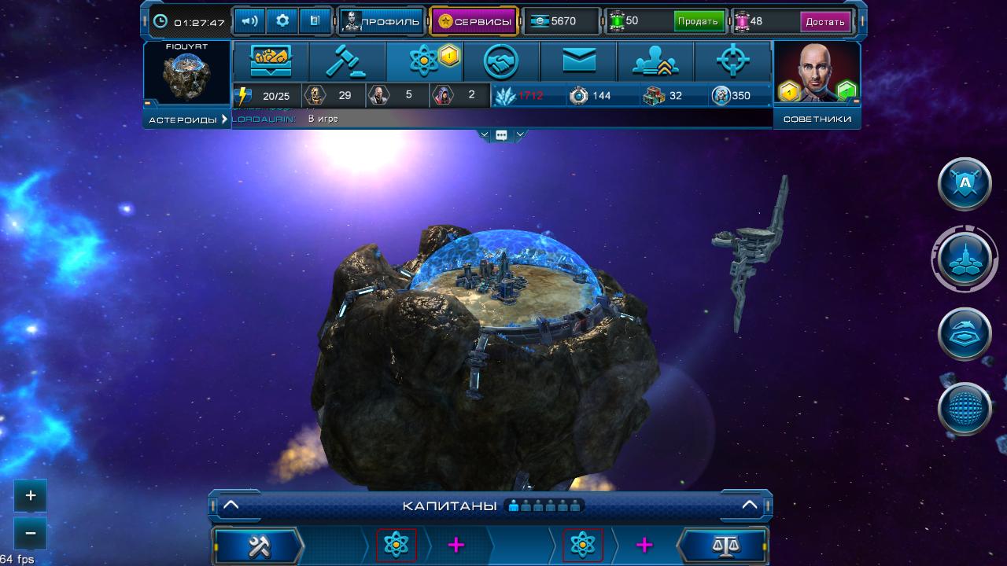Viewport: 1007px width, 566px height.
Task: Expand captains panel with right up-chevron
Action: click(750, 505)
